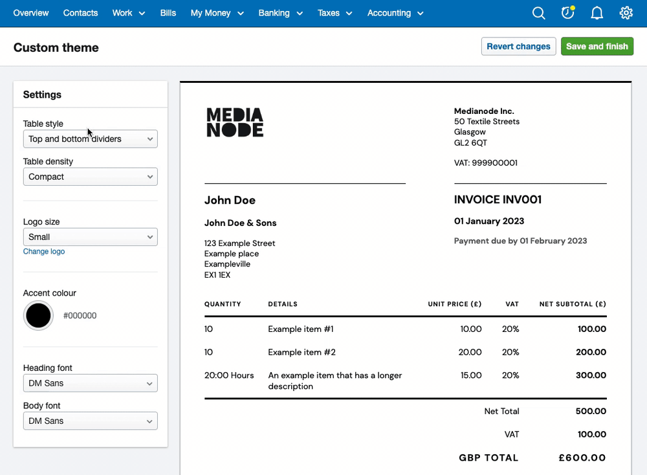Image resolution: width=647 pixels, height=475 pixels.
Task: Open the Table density dropdown
Action: point(90,176)
